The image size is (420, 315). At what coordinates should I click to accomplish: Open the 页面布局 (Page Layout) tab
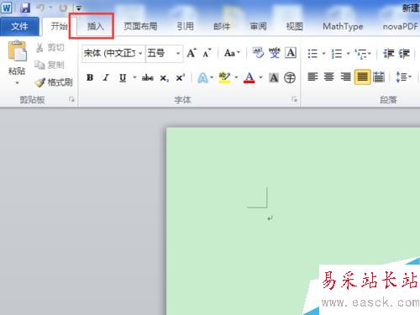click(x=140, y=26)
